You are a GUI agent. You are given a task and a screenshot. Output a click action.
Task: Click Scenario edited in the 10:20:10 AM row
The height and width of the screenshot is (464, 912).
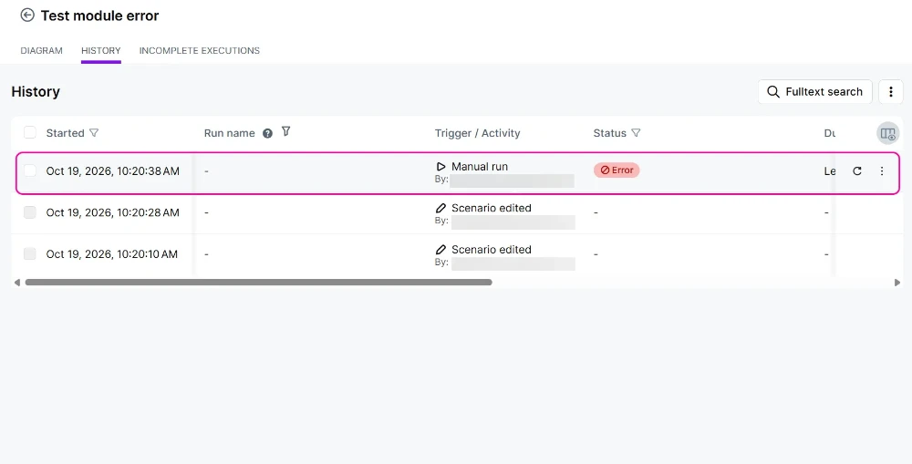tap(492, 250)
